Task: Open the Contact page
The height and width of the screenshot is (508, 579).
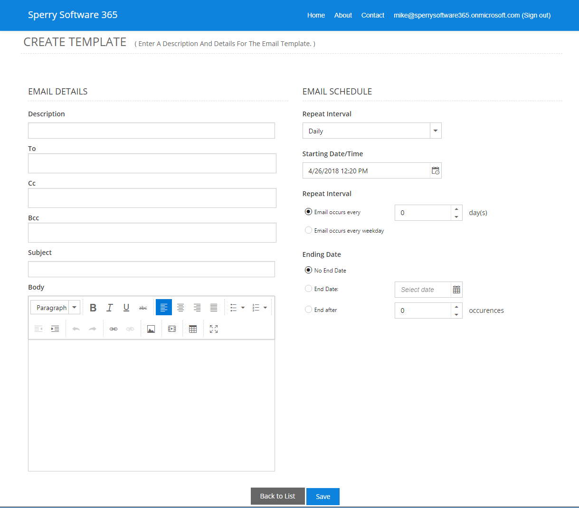Action: click(373, 15)
